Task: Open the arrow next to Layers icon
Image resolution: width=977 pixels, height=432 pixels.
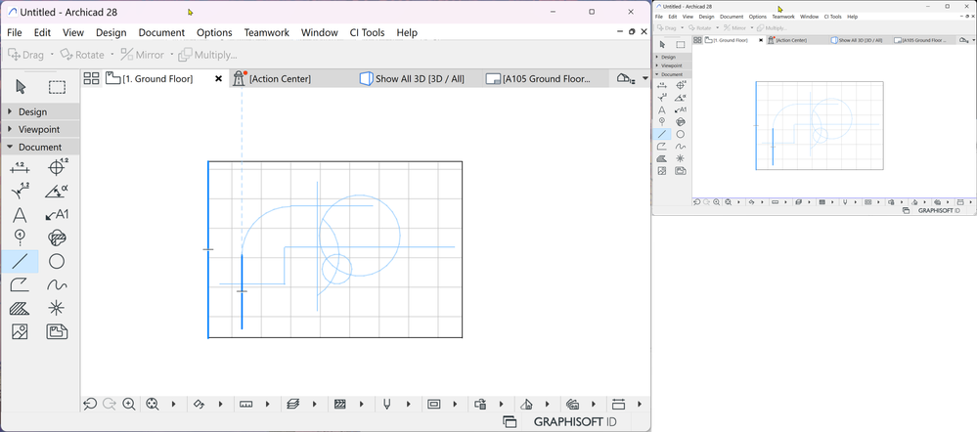Action: click(x=314, y=404)
